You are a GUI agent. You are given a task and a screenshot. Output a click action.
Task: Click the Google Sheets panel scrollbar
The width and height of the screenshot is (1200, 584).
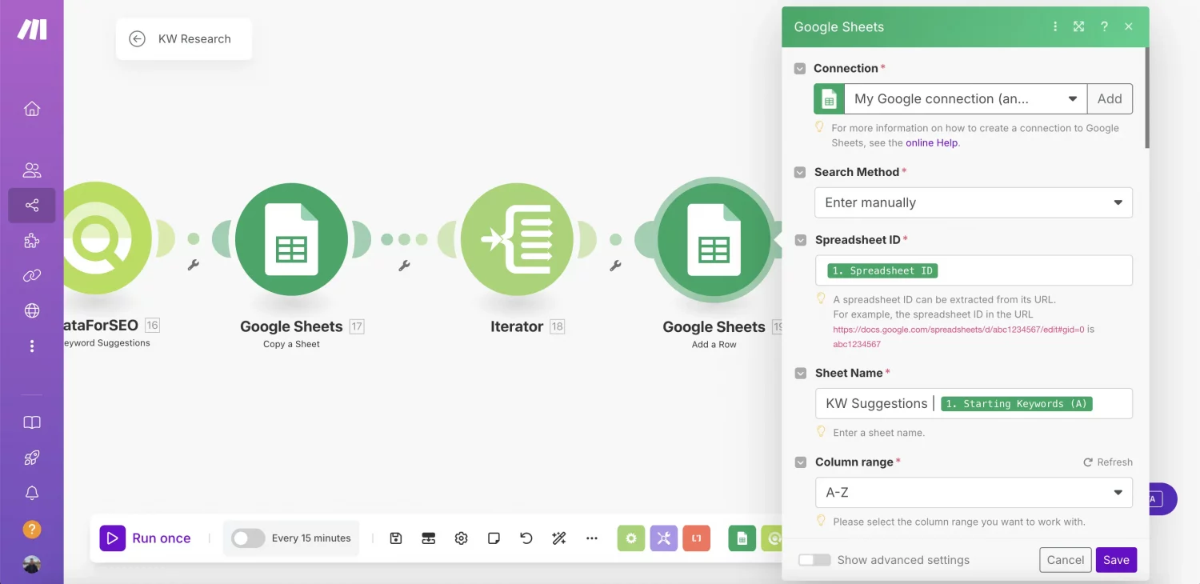pos(1147,98)
